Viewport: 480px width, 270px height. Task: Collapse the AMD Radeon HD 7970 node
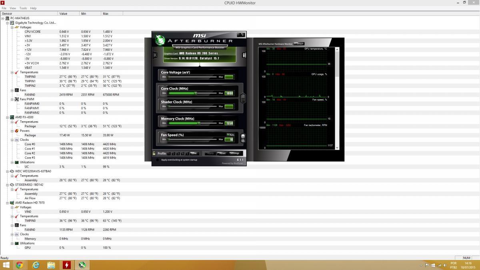[x=7, y=203]
